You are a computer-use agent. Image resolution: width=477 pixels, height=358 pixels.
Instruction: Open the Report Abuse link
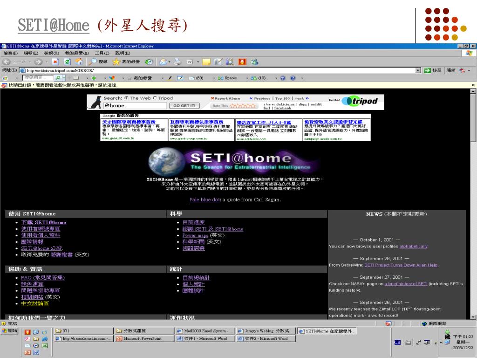(x=227, y=98)
